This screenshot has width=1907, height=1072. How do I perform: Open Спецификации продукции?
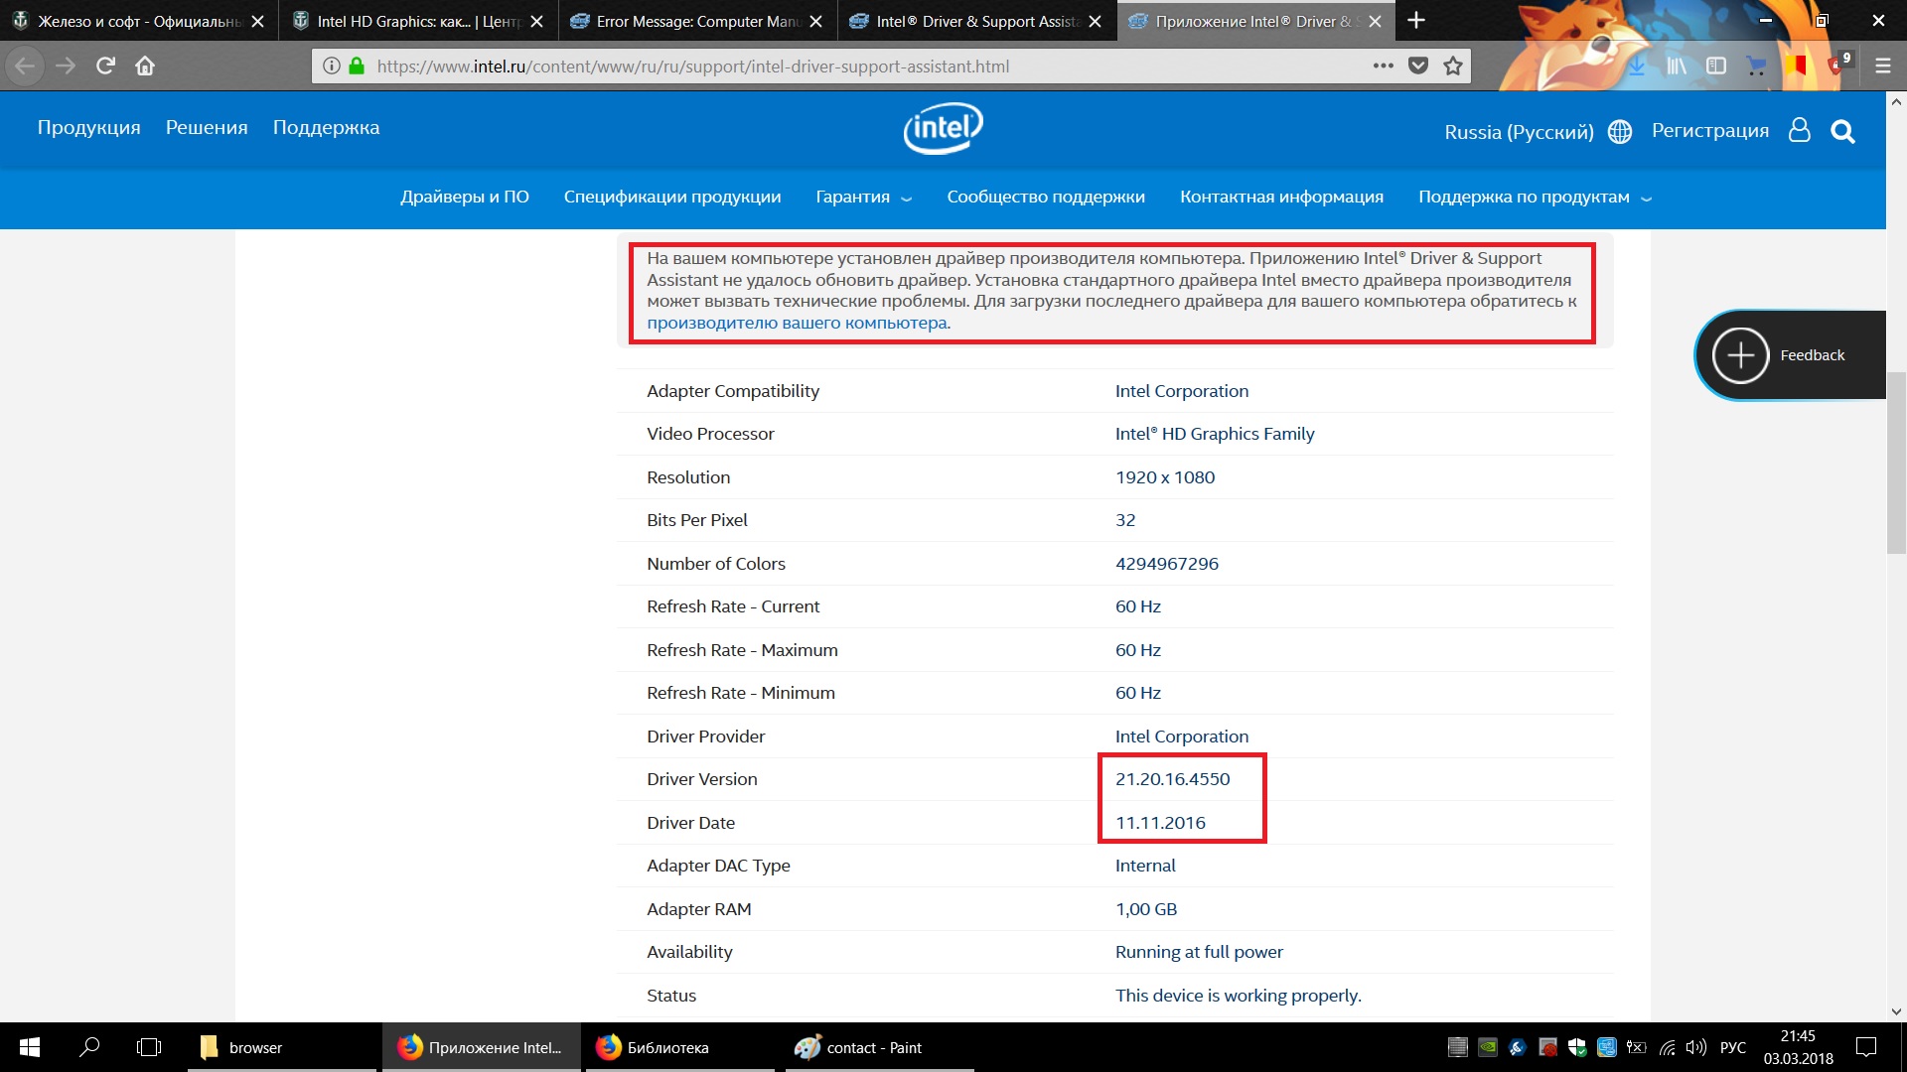click(x=672, y=197)
